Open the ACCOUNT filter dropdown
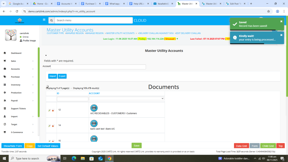This screenshot has width=288, height=162. pyautogui.click(x=127, y=99)
